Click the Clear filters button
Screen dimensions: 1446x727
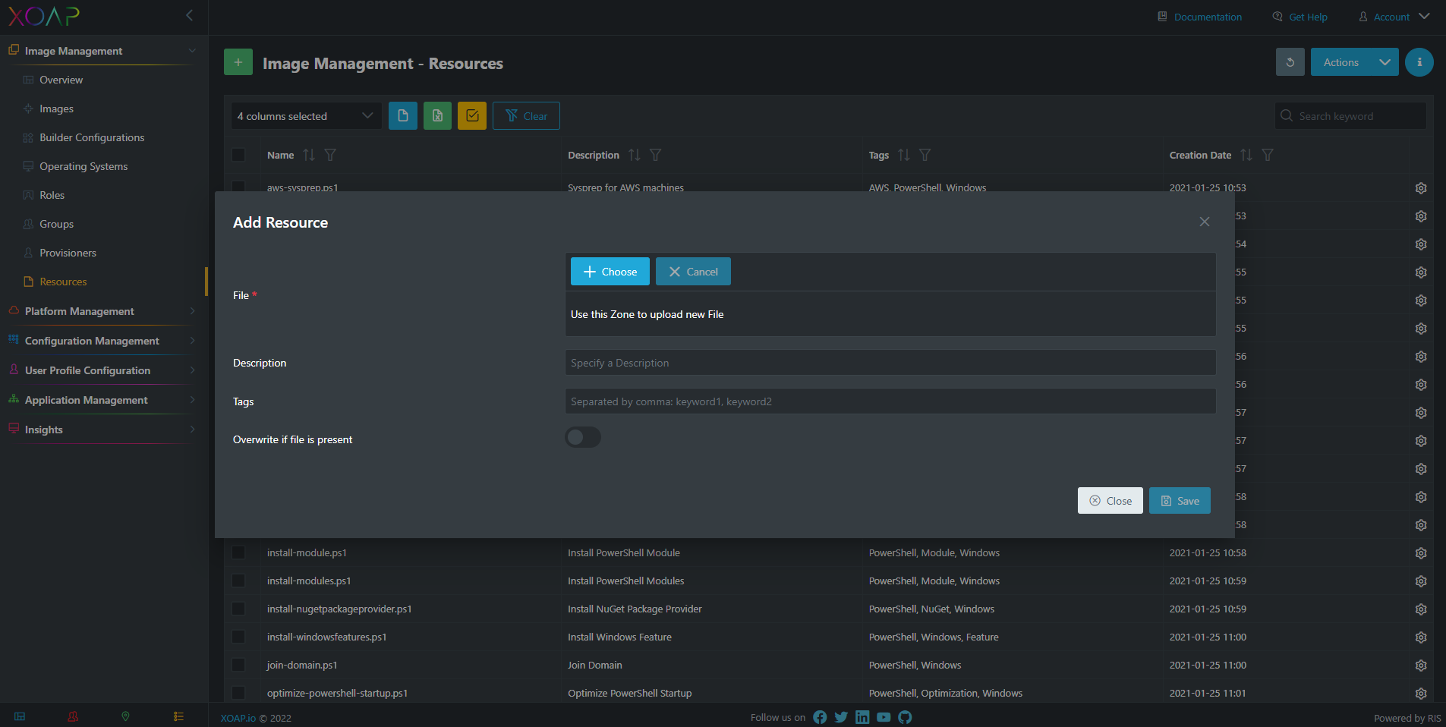[x=526, y=115]
